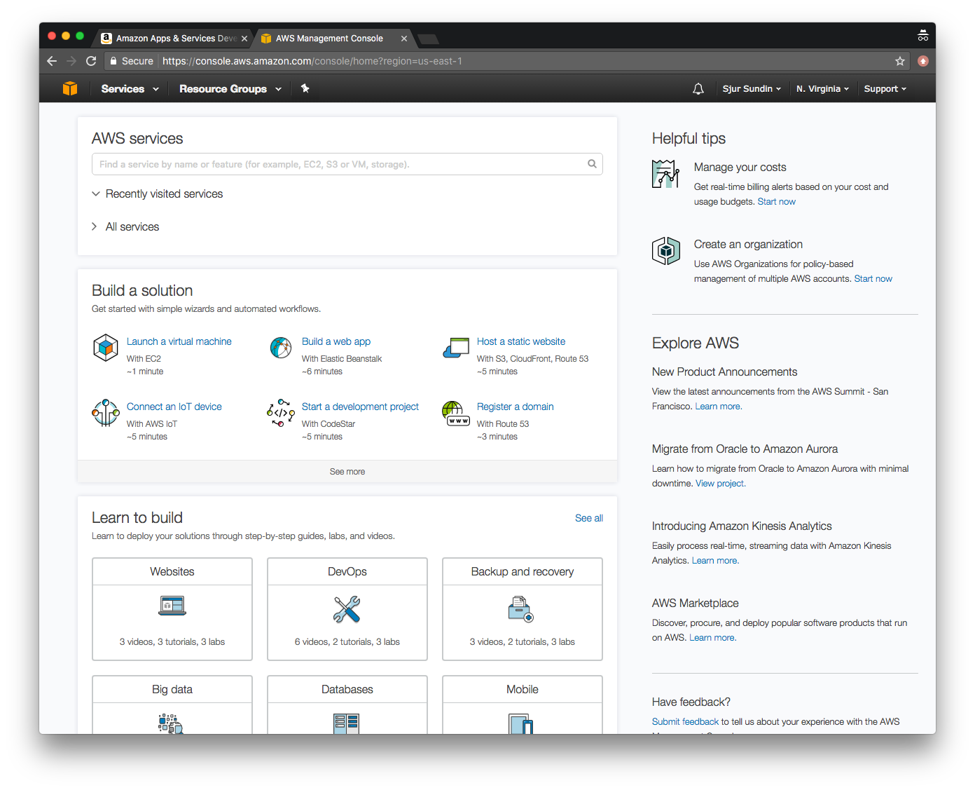Open the notifications bell icon
The width and height of the screenshot is (975, 790).
tap(698, 89)
